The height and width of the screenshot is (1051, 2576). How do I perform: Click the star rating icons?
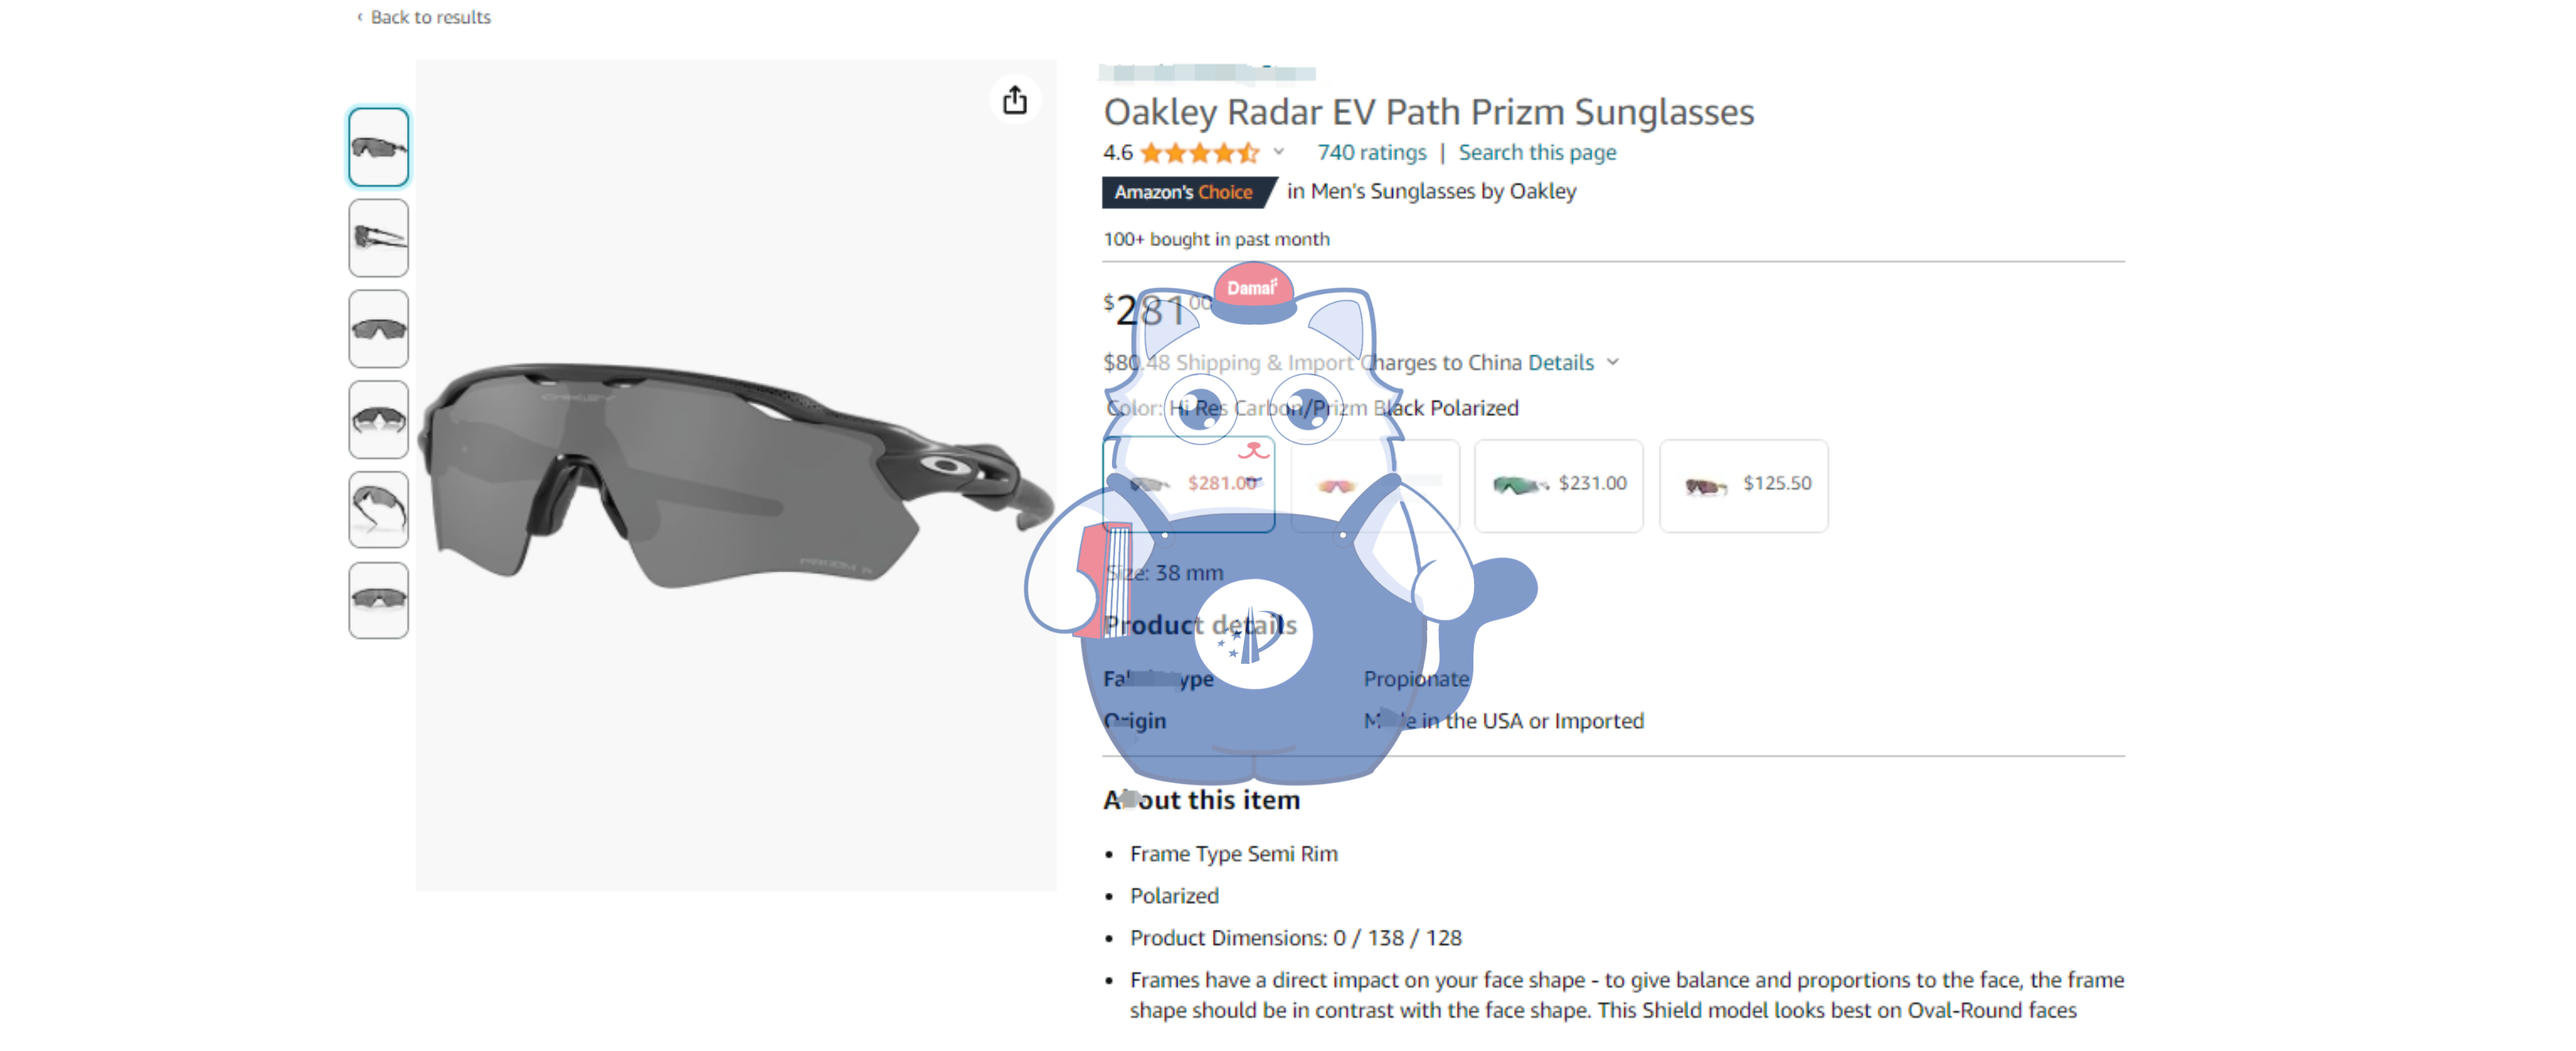point(1198,153)
